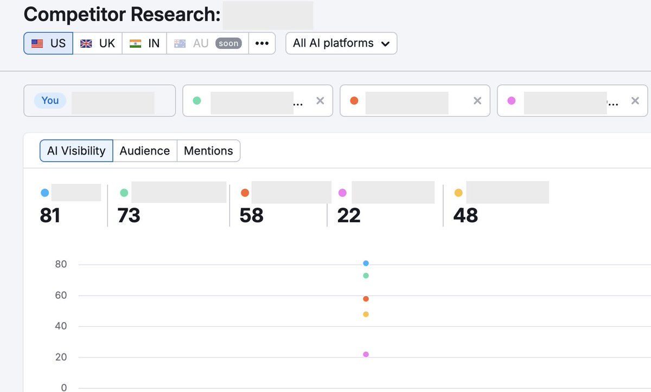This screenshot has height=392, width=651.
Task: Click the US flag icon
Action: pyautogui.click(x=37, y=44)
